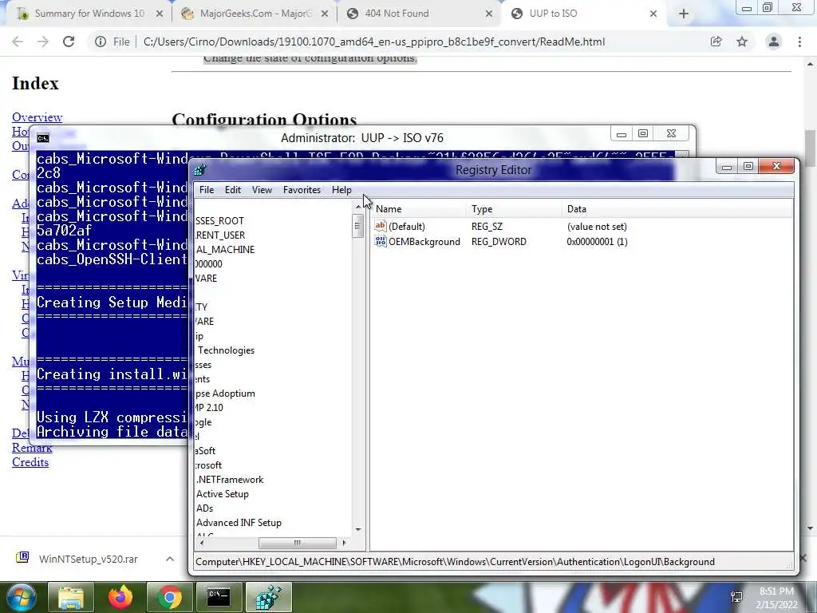Viewport: 817px width, 613px height.
Task: Switch to Summary for Windows 10 tab
Action: (x=89, y=14)
